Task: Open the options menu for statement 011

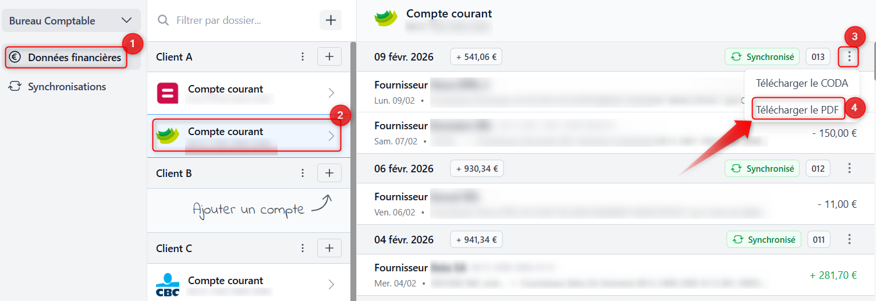Action: (x=850, y=239)
